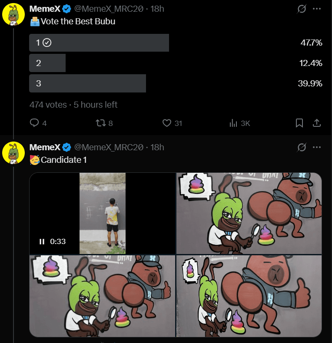Open the bottom-right mural image
The height and width of the screenshot is (343, 332).
point(249,296)
